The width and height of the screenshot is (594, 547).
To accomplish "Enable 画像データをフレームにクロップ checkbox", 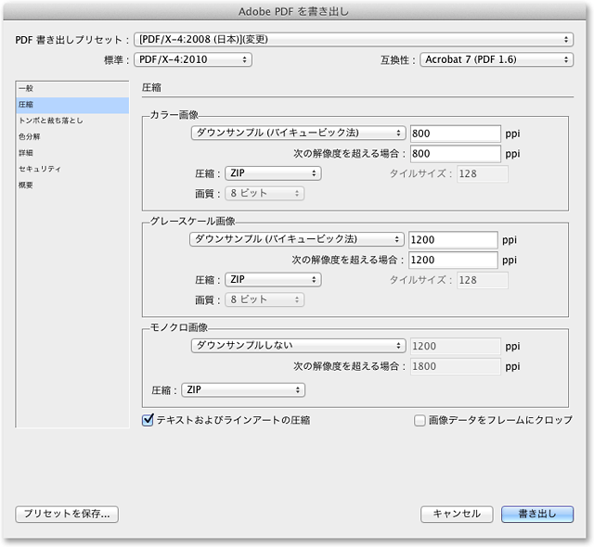I will 420,420.
